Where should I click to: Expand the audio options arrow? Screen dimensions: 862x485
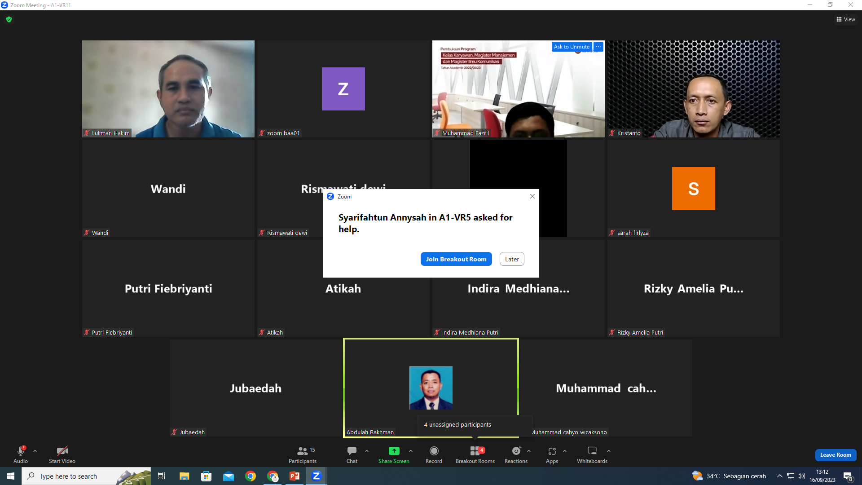[x=35, y=451]
